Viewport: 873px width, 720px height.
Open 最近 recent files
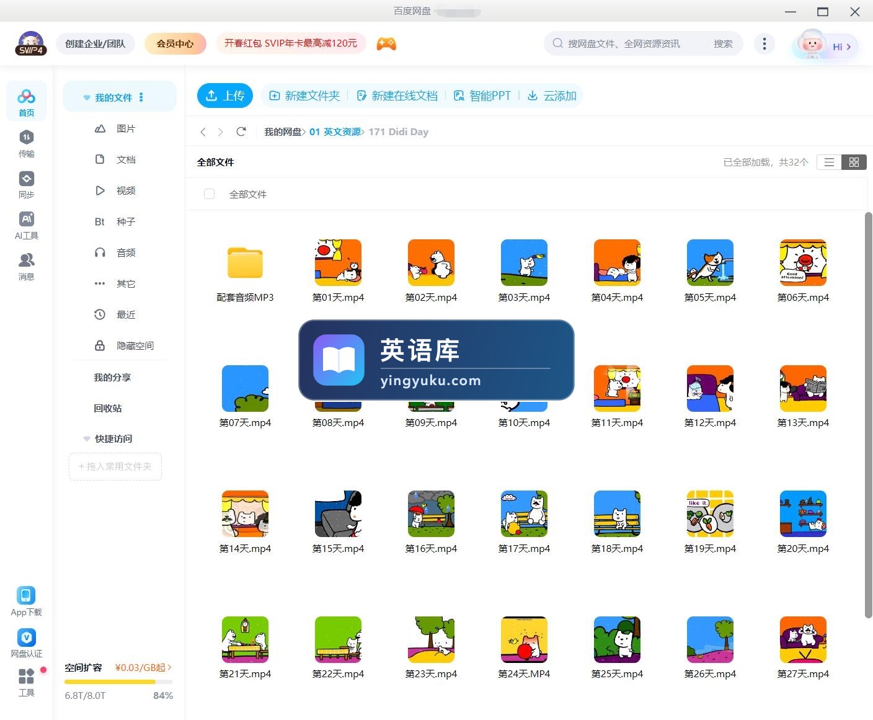point(115,314)
